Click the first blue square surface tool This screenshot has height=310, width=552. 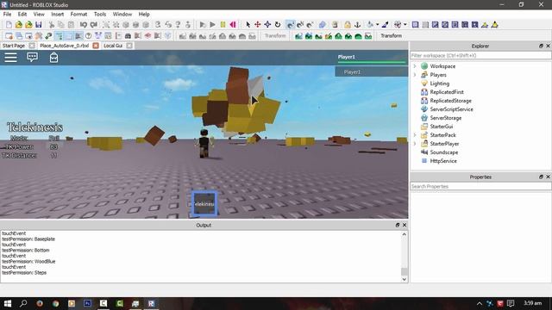[x=416, y=25]
